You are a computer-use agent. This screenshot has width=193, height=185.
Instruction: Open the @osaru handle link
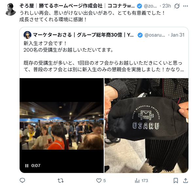point(155,35)
